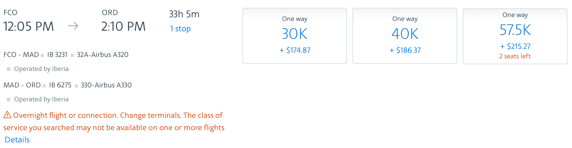Click the + $186.37 taxes amount
The image size is (572, 148).
point(405,50)
